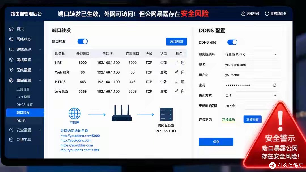The image size is (306, 172).
Task: Click the home icon beside 首页
Action: [11, 29]
